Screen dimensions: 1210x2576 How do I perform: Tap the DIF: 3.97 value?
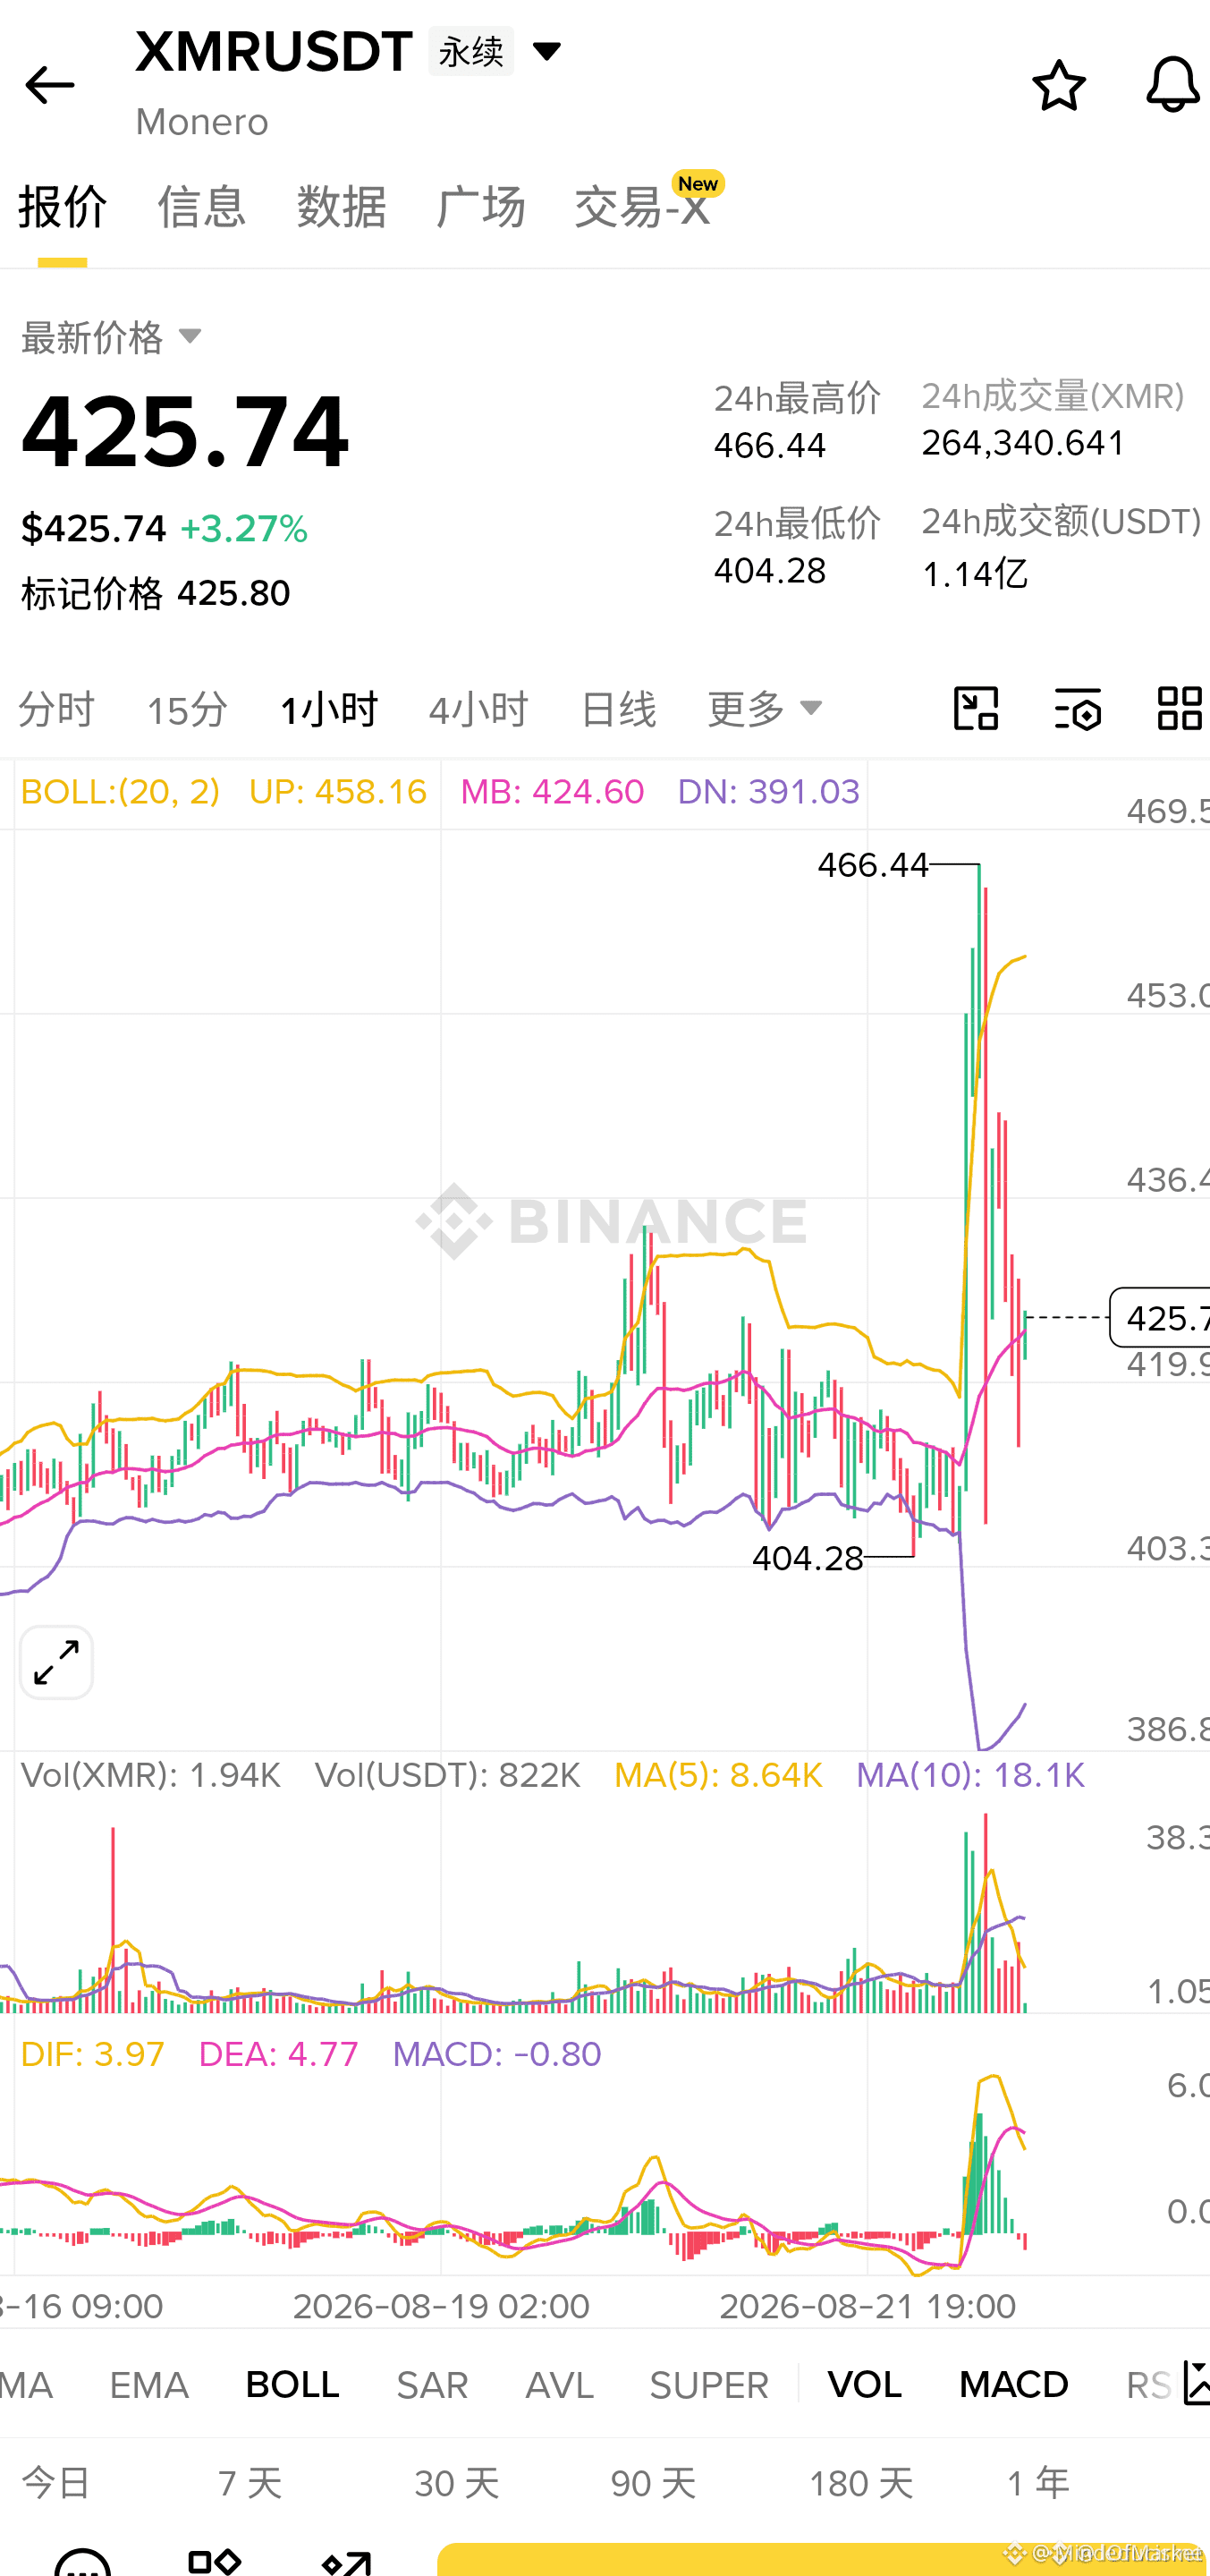pos(93,2054)
